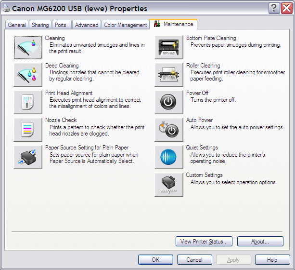Launch the Deep Cleaning icon button
Viewport: 295px width, 270px height.
pyautogui.click(x=28, y=75)
